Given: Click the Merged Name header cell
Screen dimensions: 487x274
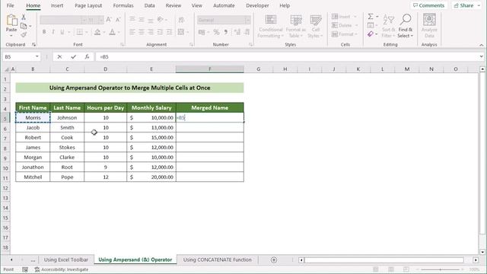Looking at the screenshot, I should point(210,108).
